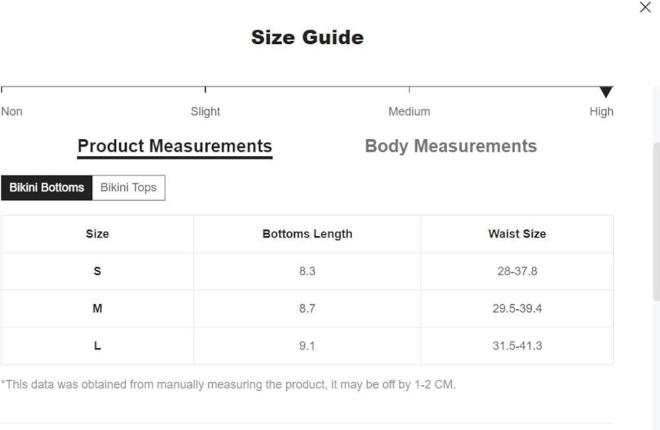Click the vertical scrollbar on right
Viewport: 660px width, 430px height.
pos(655,218)
